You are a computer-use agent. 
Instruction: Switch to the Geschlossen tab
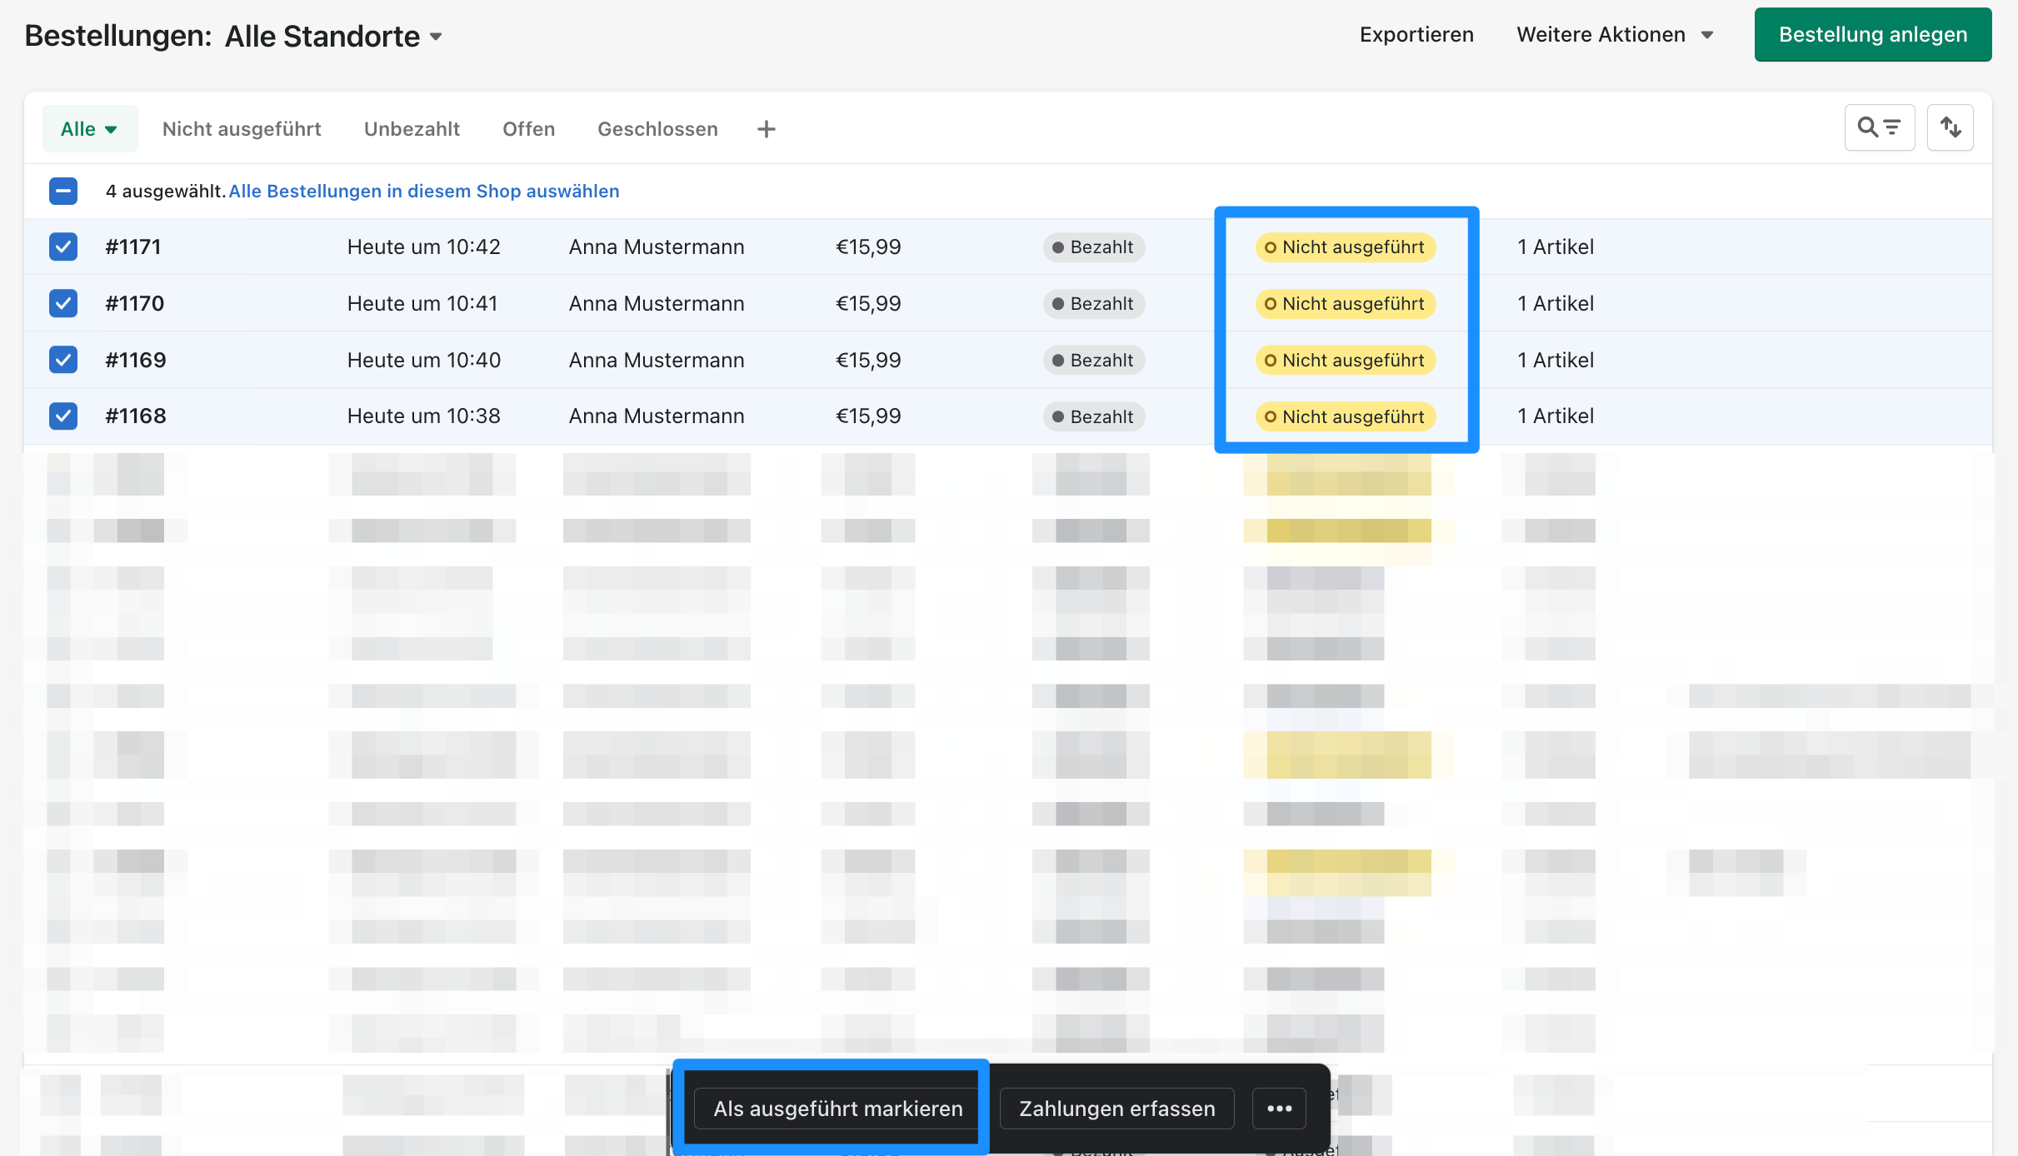point(657,129)
